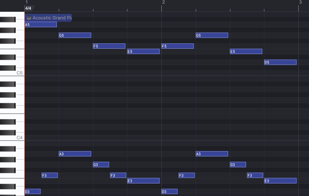Screen dimensions: 309x196
Task: Select the G3 note in bar 1
Action: (101, 165)
